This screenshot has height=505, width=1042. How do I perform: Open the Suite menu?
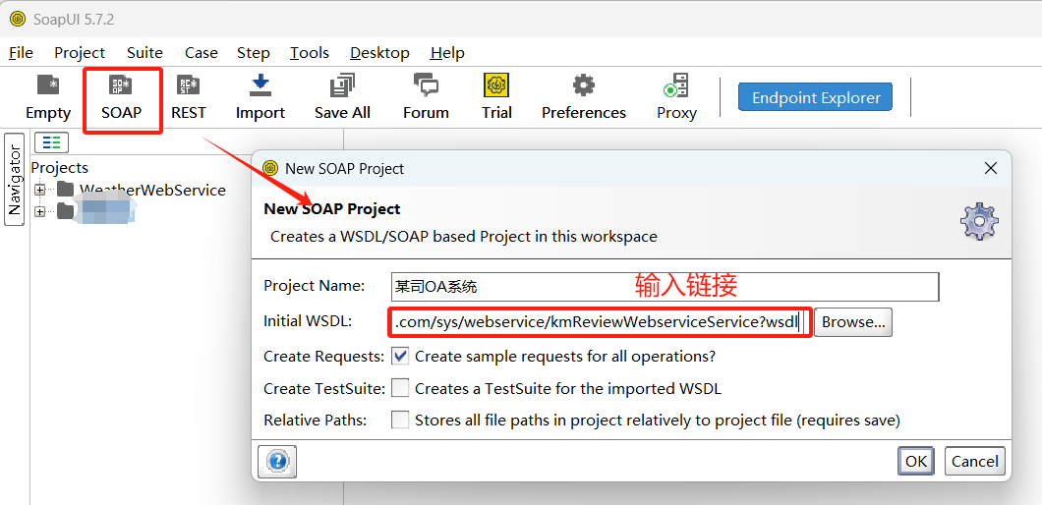click(x=145, y=52)
